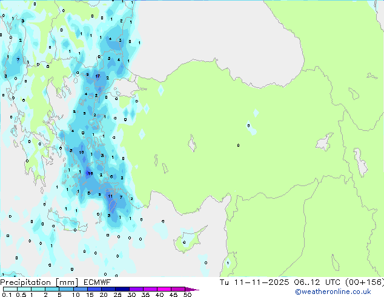
Task: Pick the 15–20 mm legend color swatch
Action: click(94, 289)
